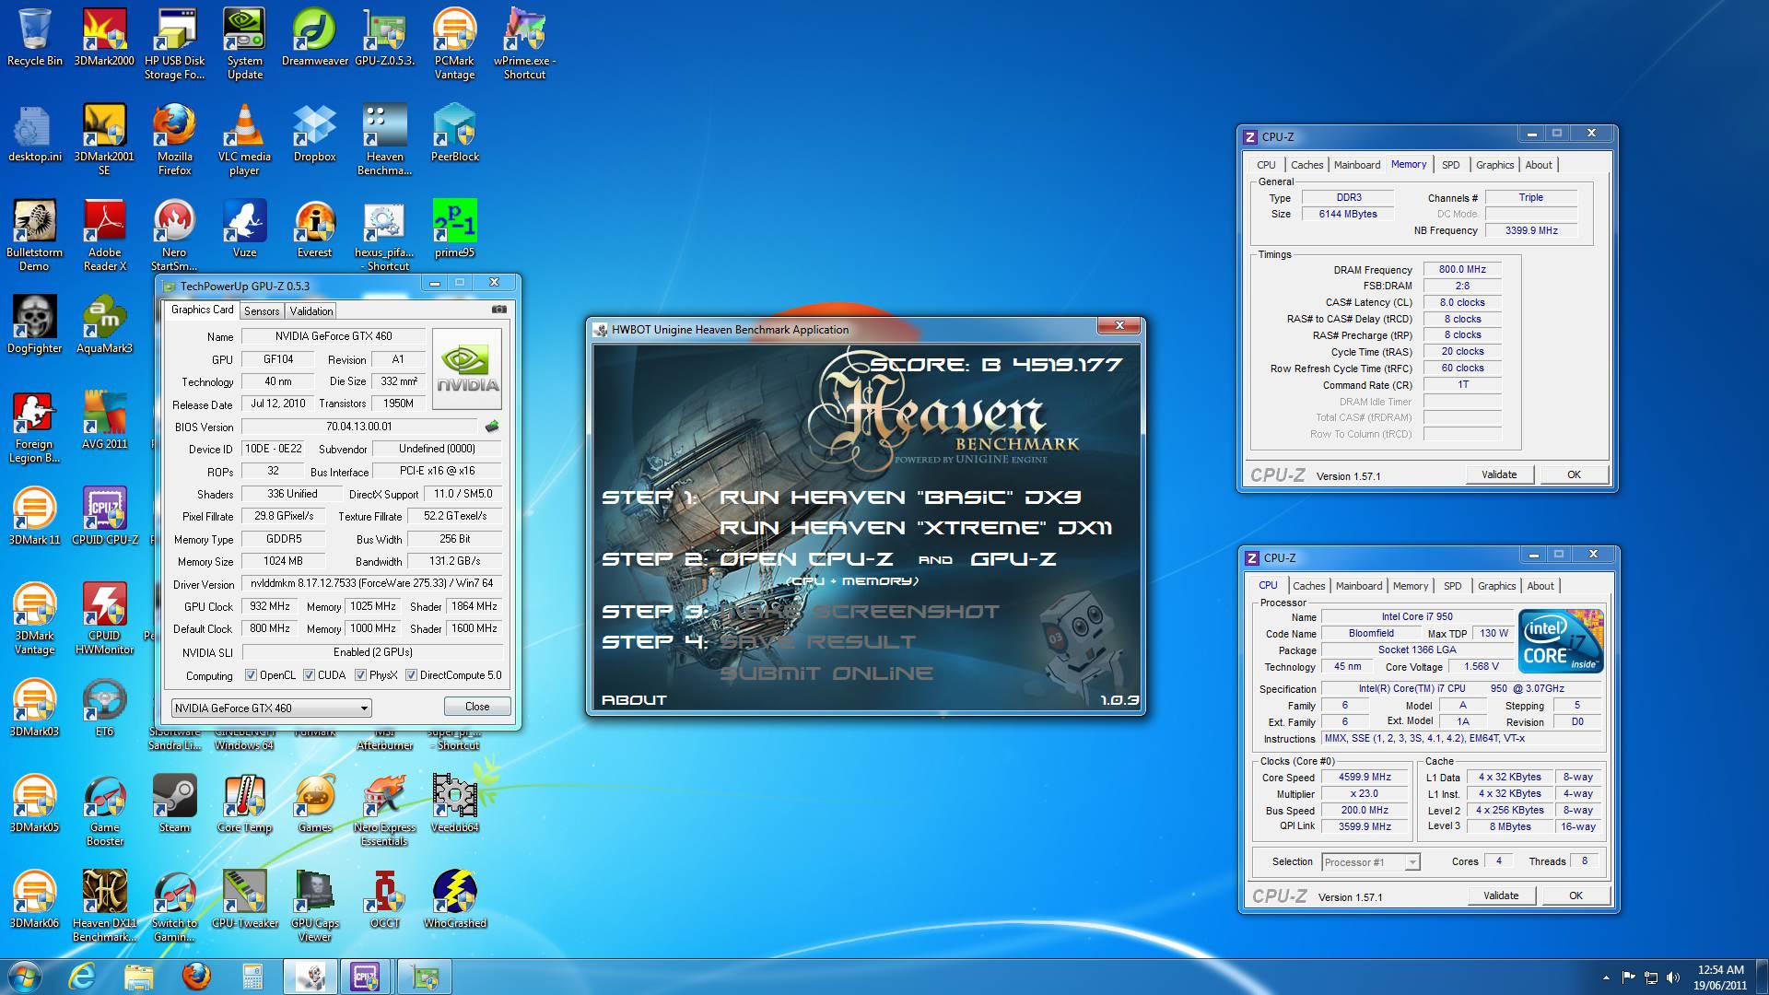1769x995 pixels.
Task: Click RUN HEAVEN "XTREME" DX11 option
Action: click(x=915, y=528)
